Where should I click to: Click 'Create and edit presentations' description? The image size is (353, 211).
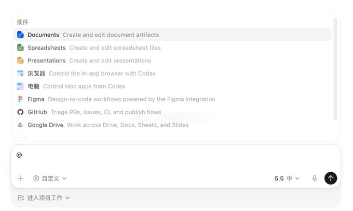[x=110, y=61]
